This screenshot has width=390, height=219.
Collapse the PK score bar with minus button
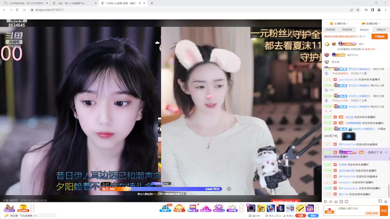[x=229, y=189]
